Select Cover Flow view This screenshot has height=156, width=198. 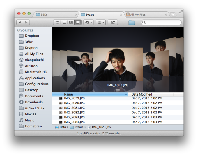78,23
